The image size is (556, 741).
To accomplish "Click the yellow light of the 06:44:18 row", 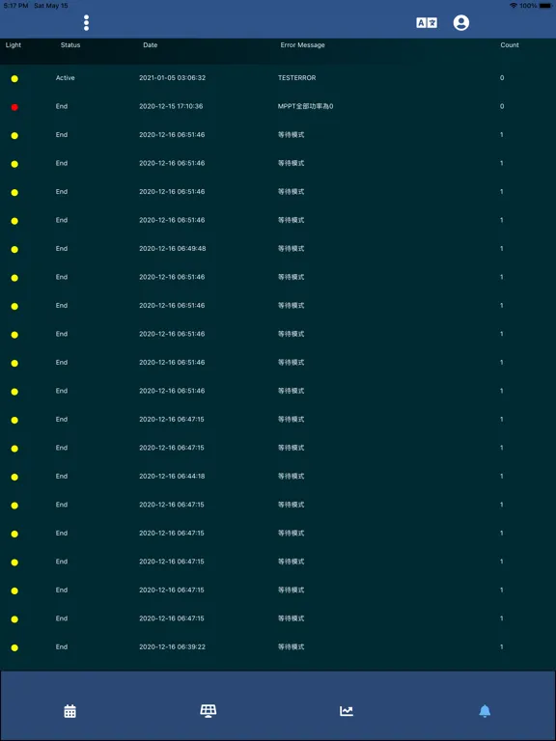I will [x=14, y=478].
